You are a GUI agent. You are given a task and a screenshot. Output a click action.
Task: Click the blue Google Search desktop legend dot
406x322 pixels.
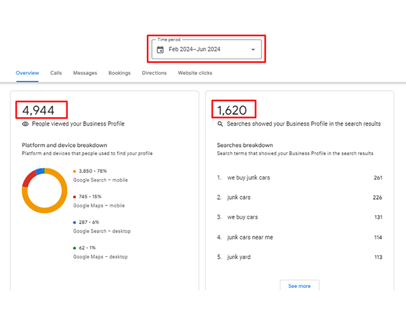(75, 222)
